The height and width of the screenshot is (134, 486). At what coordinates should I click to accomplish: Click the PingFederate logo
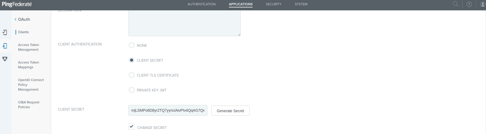[17, 4]
